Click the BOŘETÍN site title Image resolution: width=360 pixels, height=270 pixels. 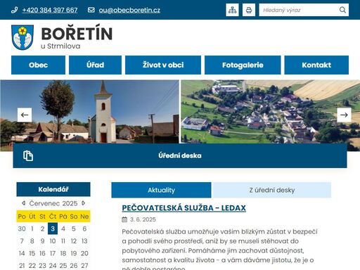pyautogui.click(x=77, y=34)
